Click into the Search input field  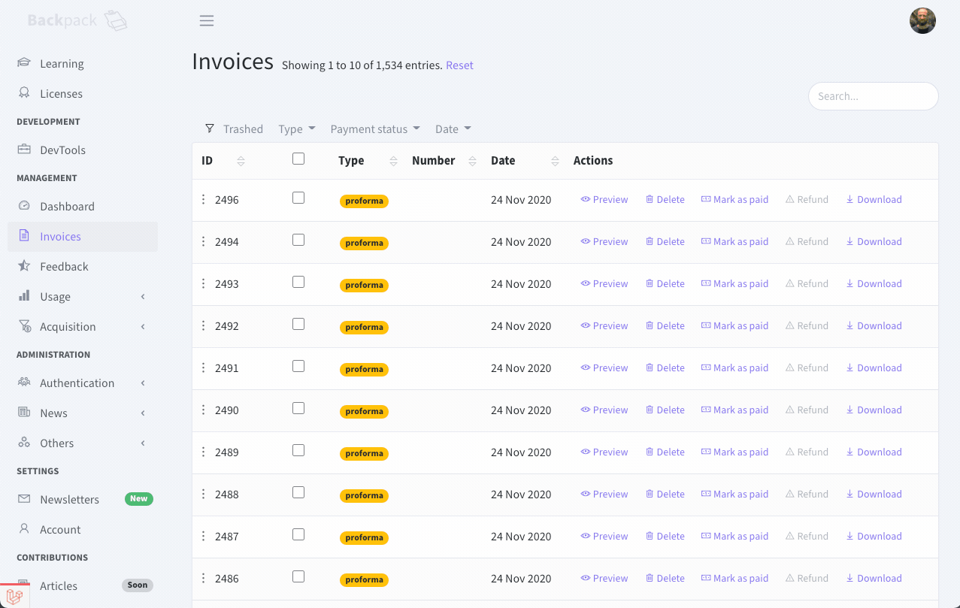(x=873, y=96)
